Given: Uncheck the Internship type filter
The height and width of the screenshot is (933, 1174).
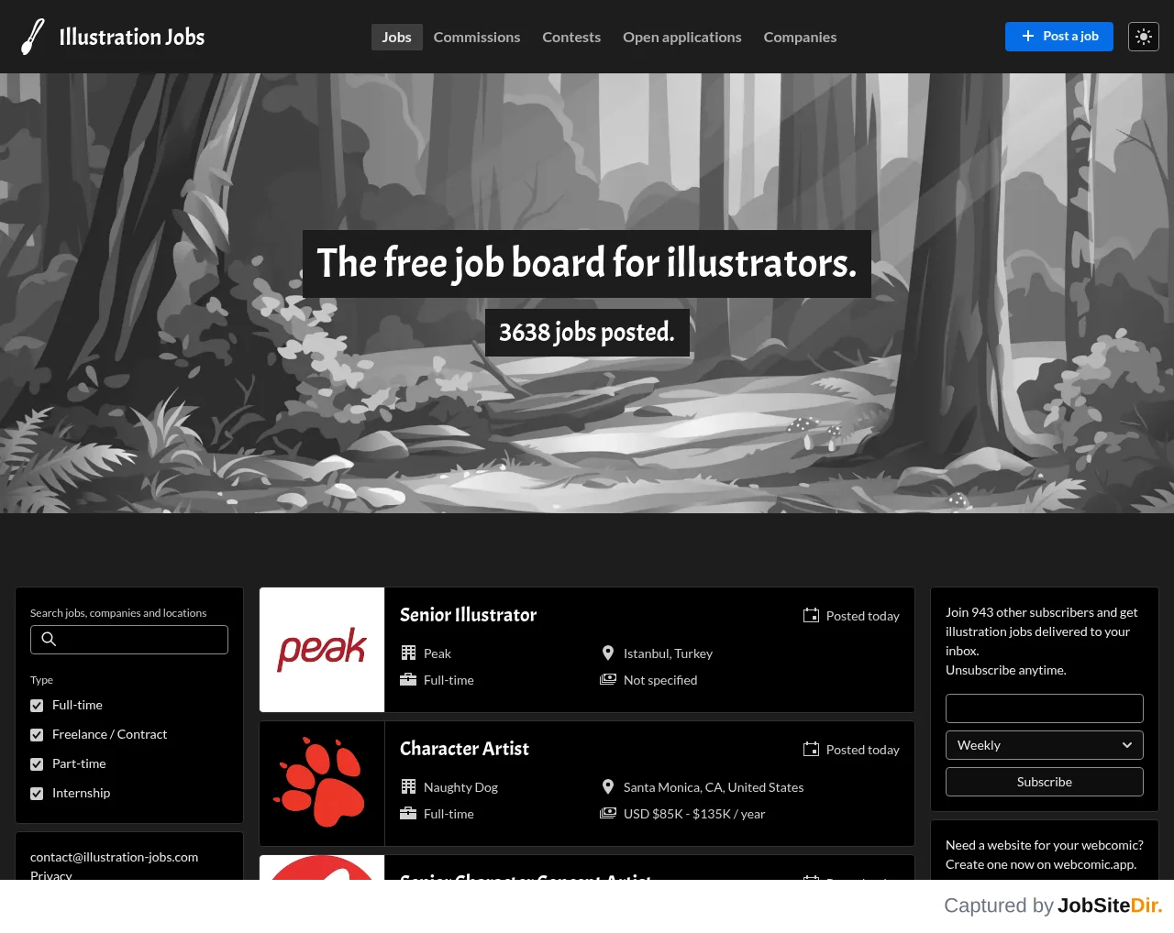Looking at the screenshot, I should click(37, 794).
